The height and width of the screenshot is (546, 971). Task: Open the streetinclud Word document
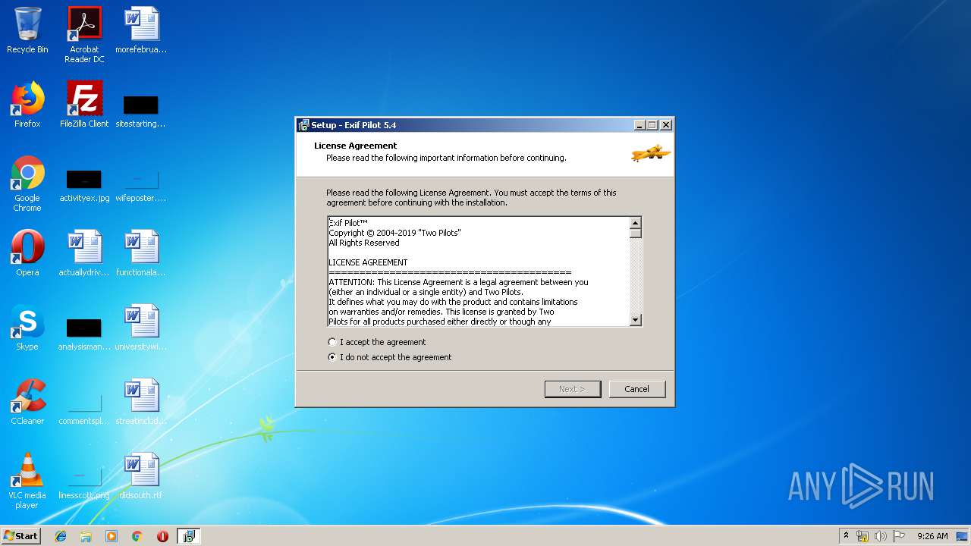click(141, 403)
